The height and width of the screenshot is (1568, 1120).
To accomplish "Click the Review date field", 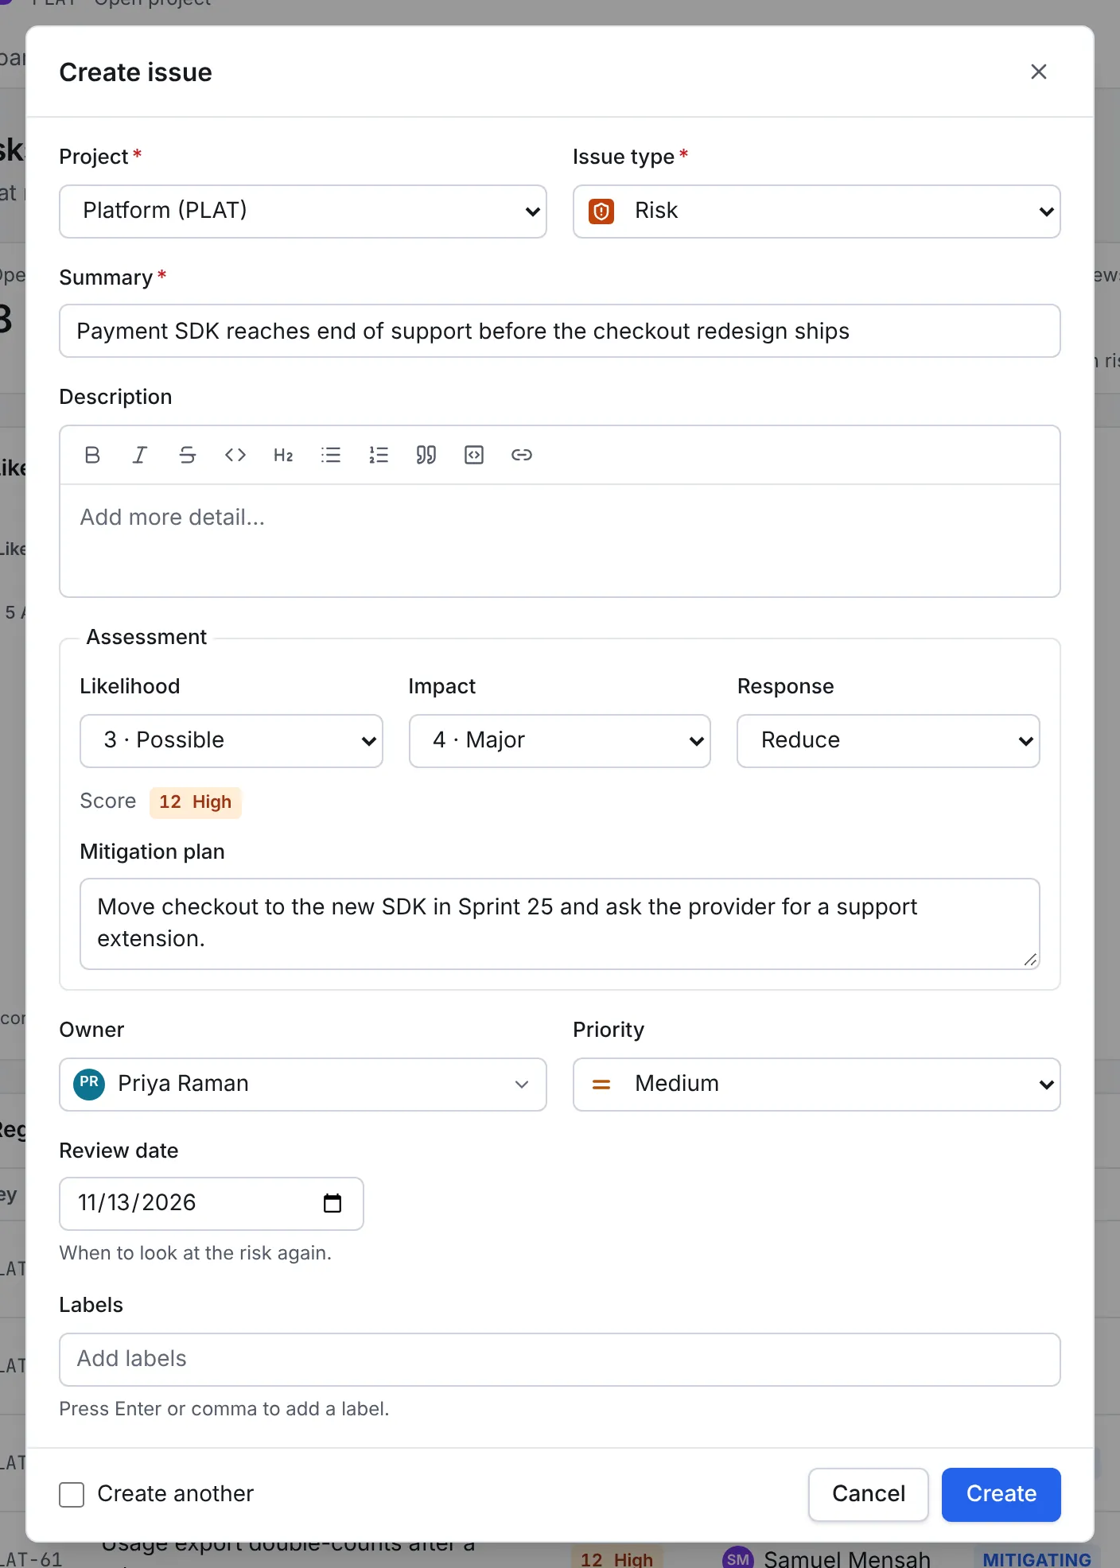I will click(212, 1204).
